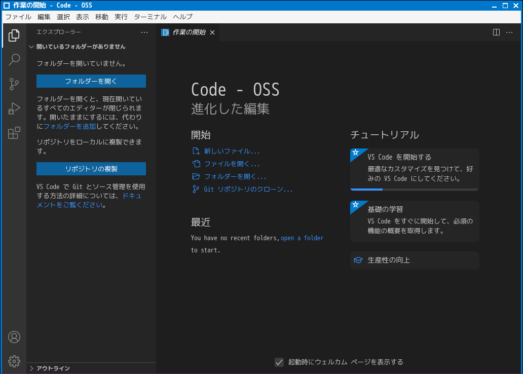This screenshot has height=374, width=523.
Task: Open the Accounts menu icon
Action: click(x=14, y=337)
